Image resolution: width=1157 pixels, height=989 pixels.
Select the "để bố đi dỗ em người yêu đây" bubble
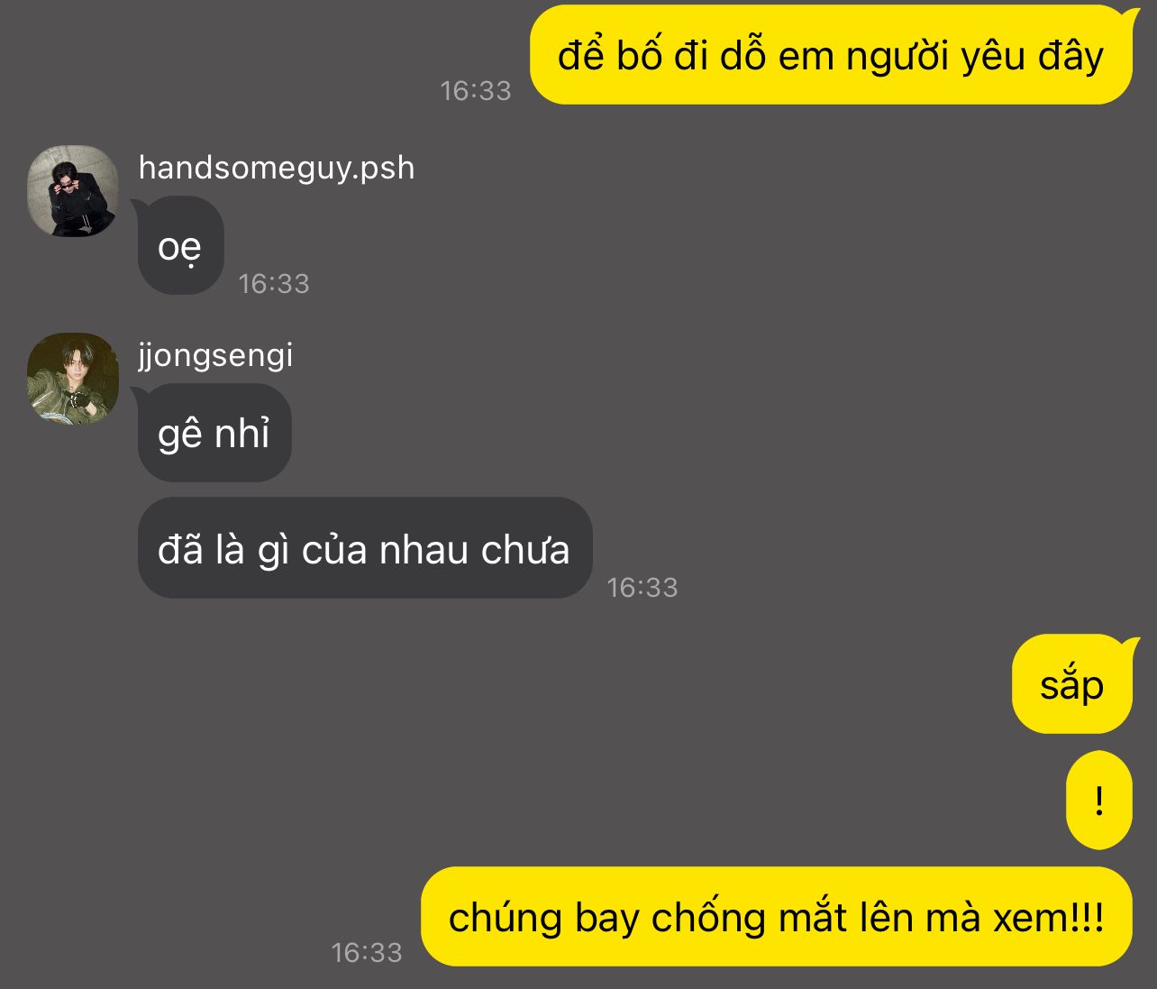[832, 55]
